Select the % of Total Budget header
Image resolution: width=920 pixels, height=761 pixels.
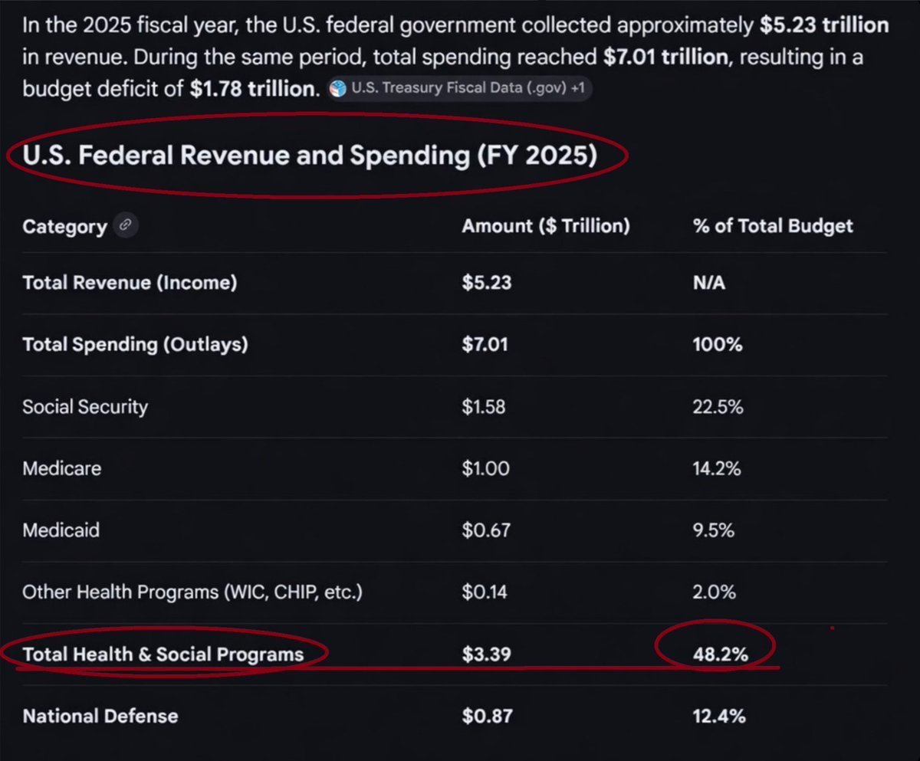pyautogui.click(x=773, y=226)
